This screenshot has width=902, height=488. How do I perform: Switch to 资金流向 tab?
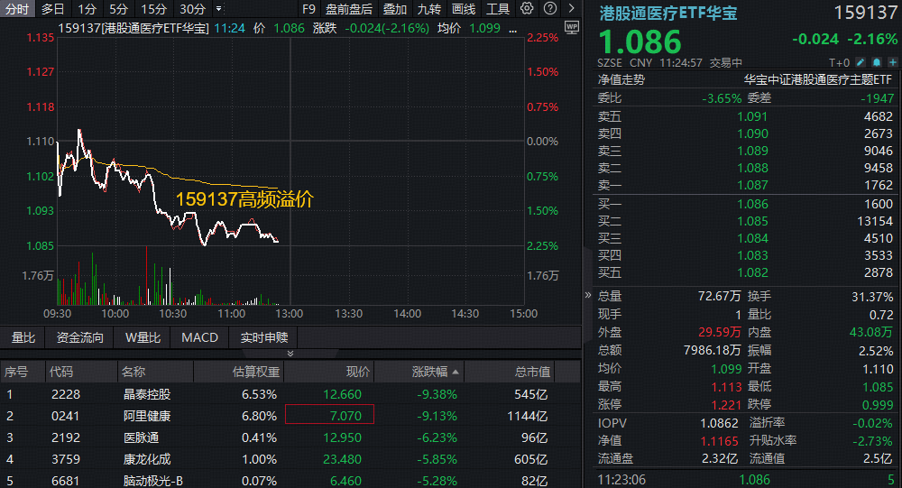[x=80, y=337]
